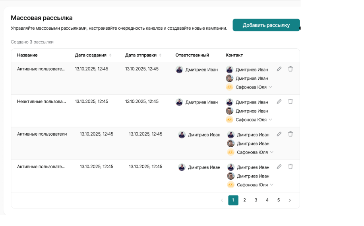Sort by Дата создания column arrows
The width and height of the screenshot is (364, 226).
(110, 55)
